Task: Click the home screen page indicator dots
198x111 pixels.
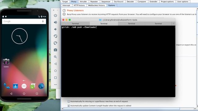Action: (24, 80)
